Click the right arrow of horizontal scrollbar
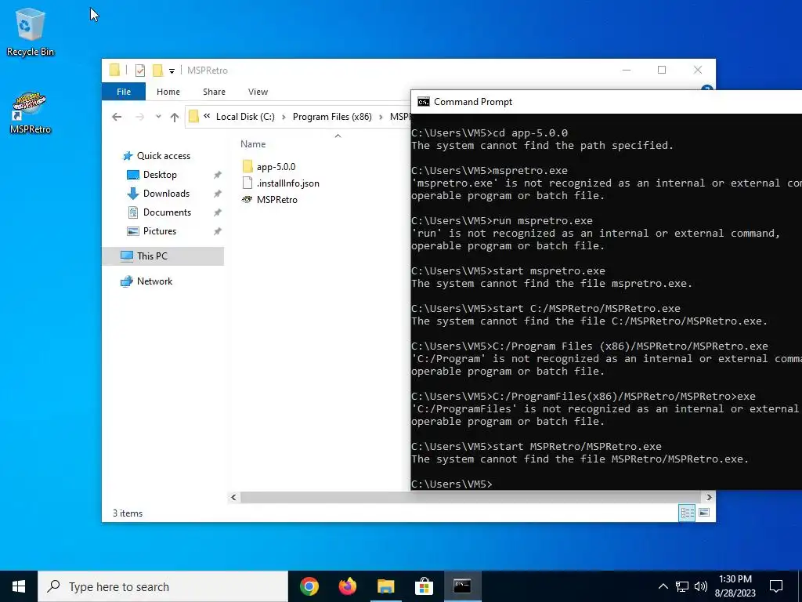The width and height of the screenshot is (802, 602). click(709, 497)
